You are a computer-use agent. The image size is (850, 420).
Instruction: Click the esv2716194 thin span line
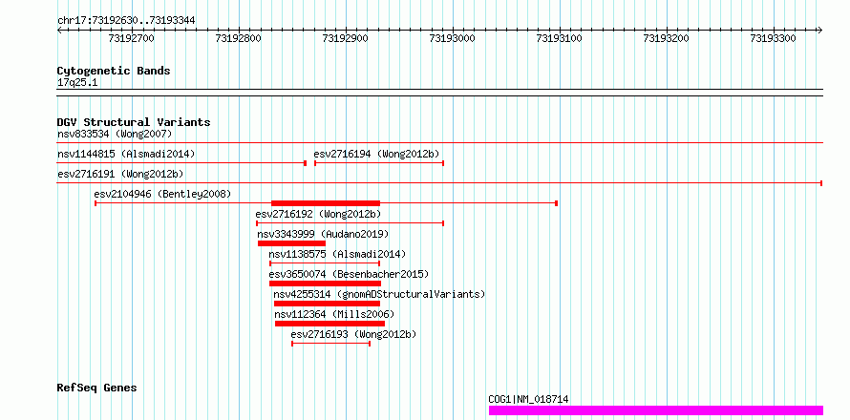tap(379, 163)
